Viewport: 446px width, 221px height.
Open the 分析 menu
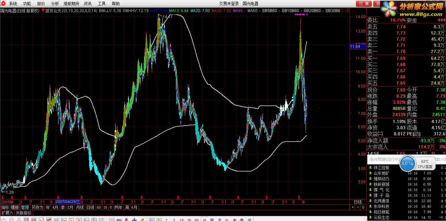pyautogui.click(x=55, y=4)
